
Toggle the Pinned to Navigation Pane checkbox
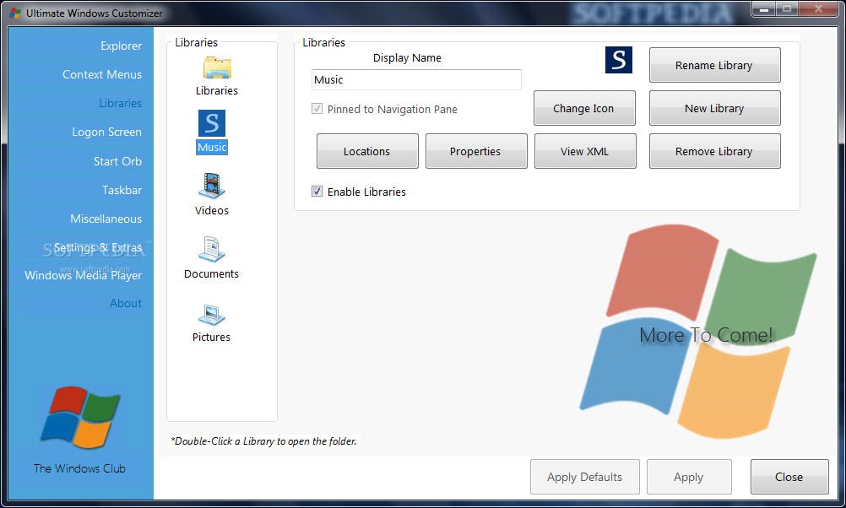tap(317, 109)
